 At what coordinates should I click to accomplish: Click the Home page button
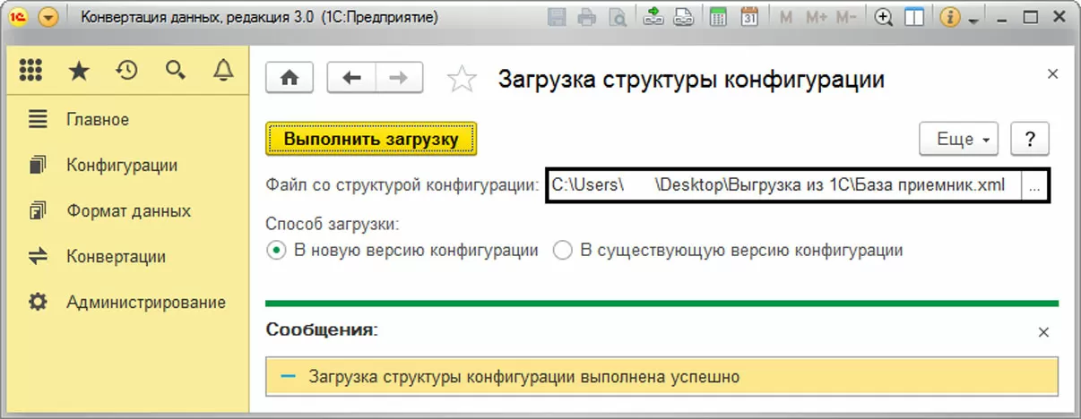click(290, 78)
